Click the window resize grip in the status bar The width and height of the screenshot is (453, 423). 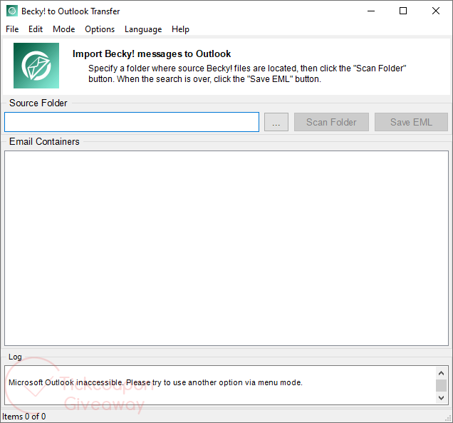449,419
